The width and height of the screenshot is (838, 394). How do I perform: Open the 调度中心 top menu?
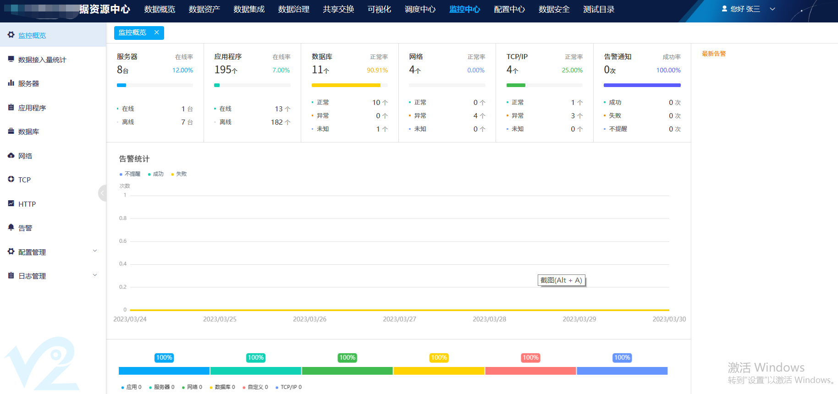420,9
